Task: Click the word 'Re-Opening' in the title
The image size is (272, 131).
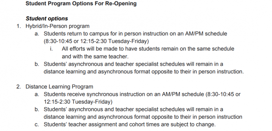Action: 121,4
